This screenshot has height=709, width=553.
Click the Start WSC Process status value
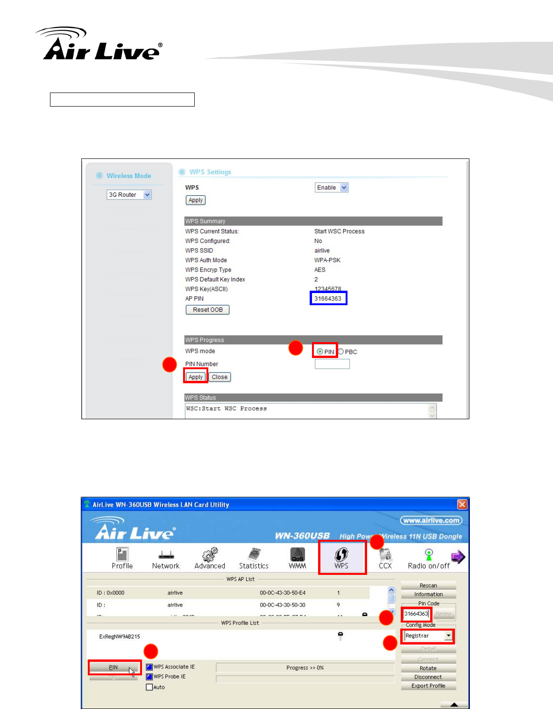340,231
